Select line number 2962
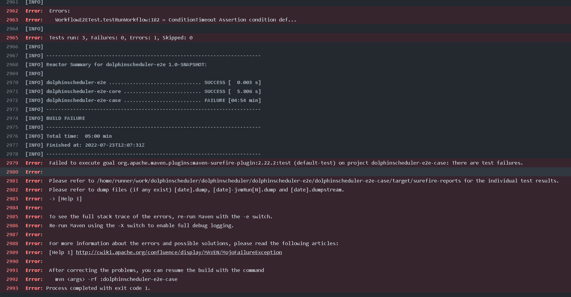This screenshot has width=571, height=297. click(x=12, y=11)
